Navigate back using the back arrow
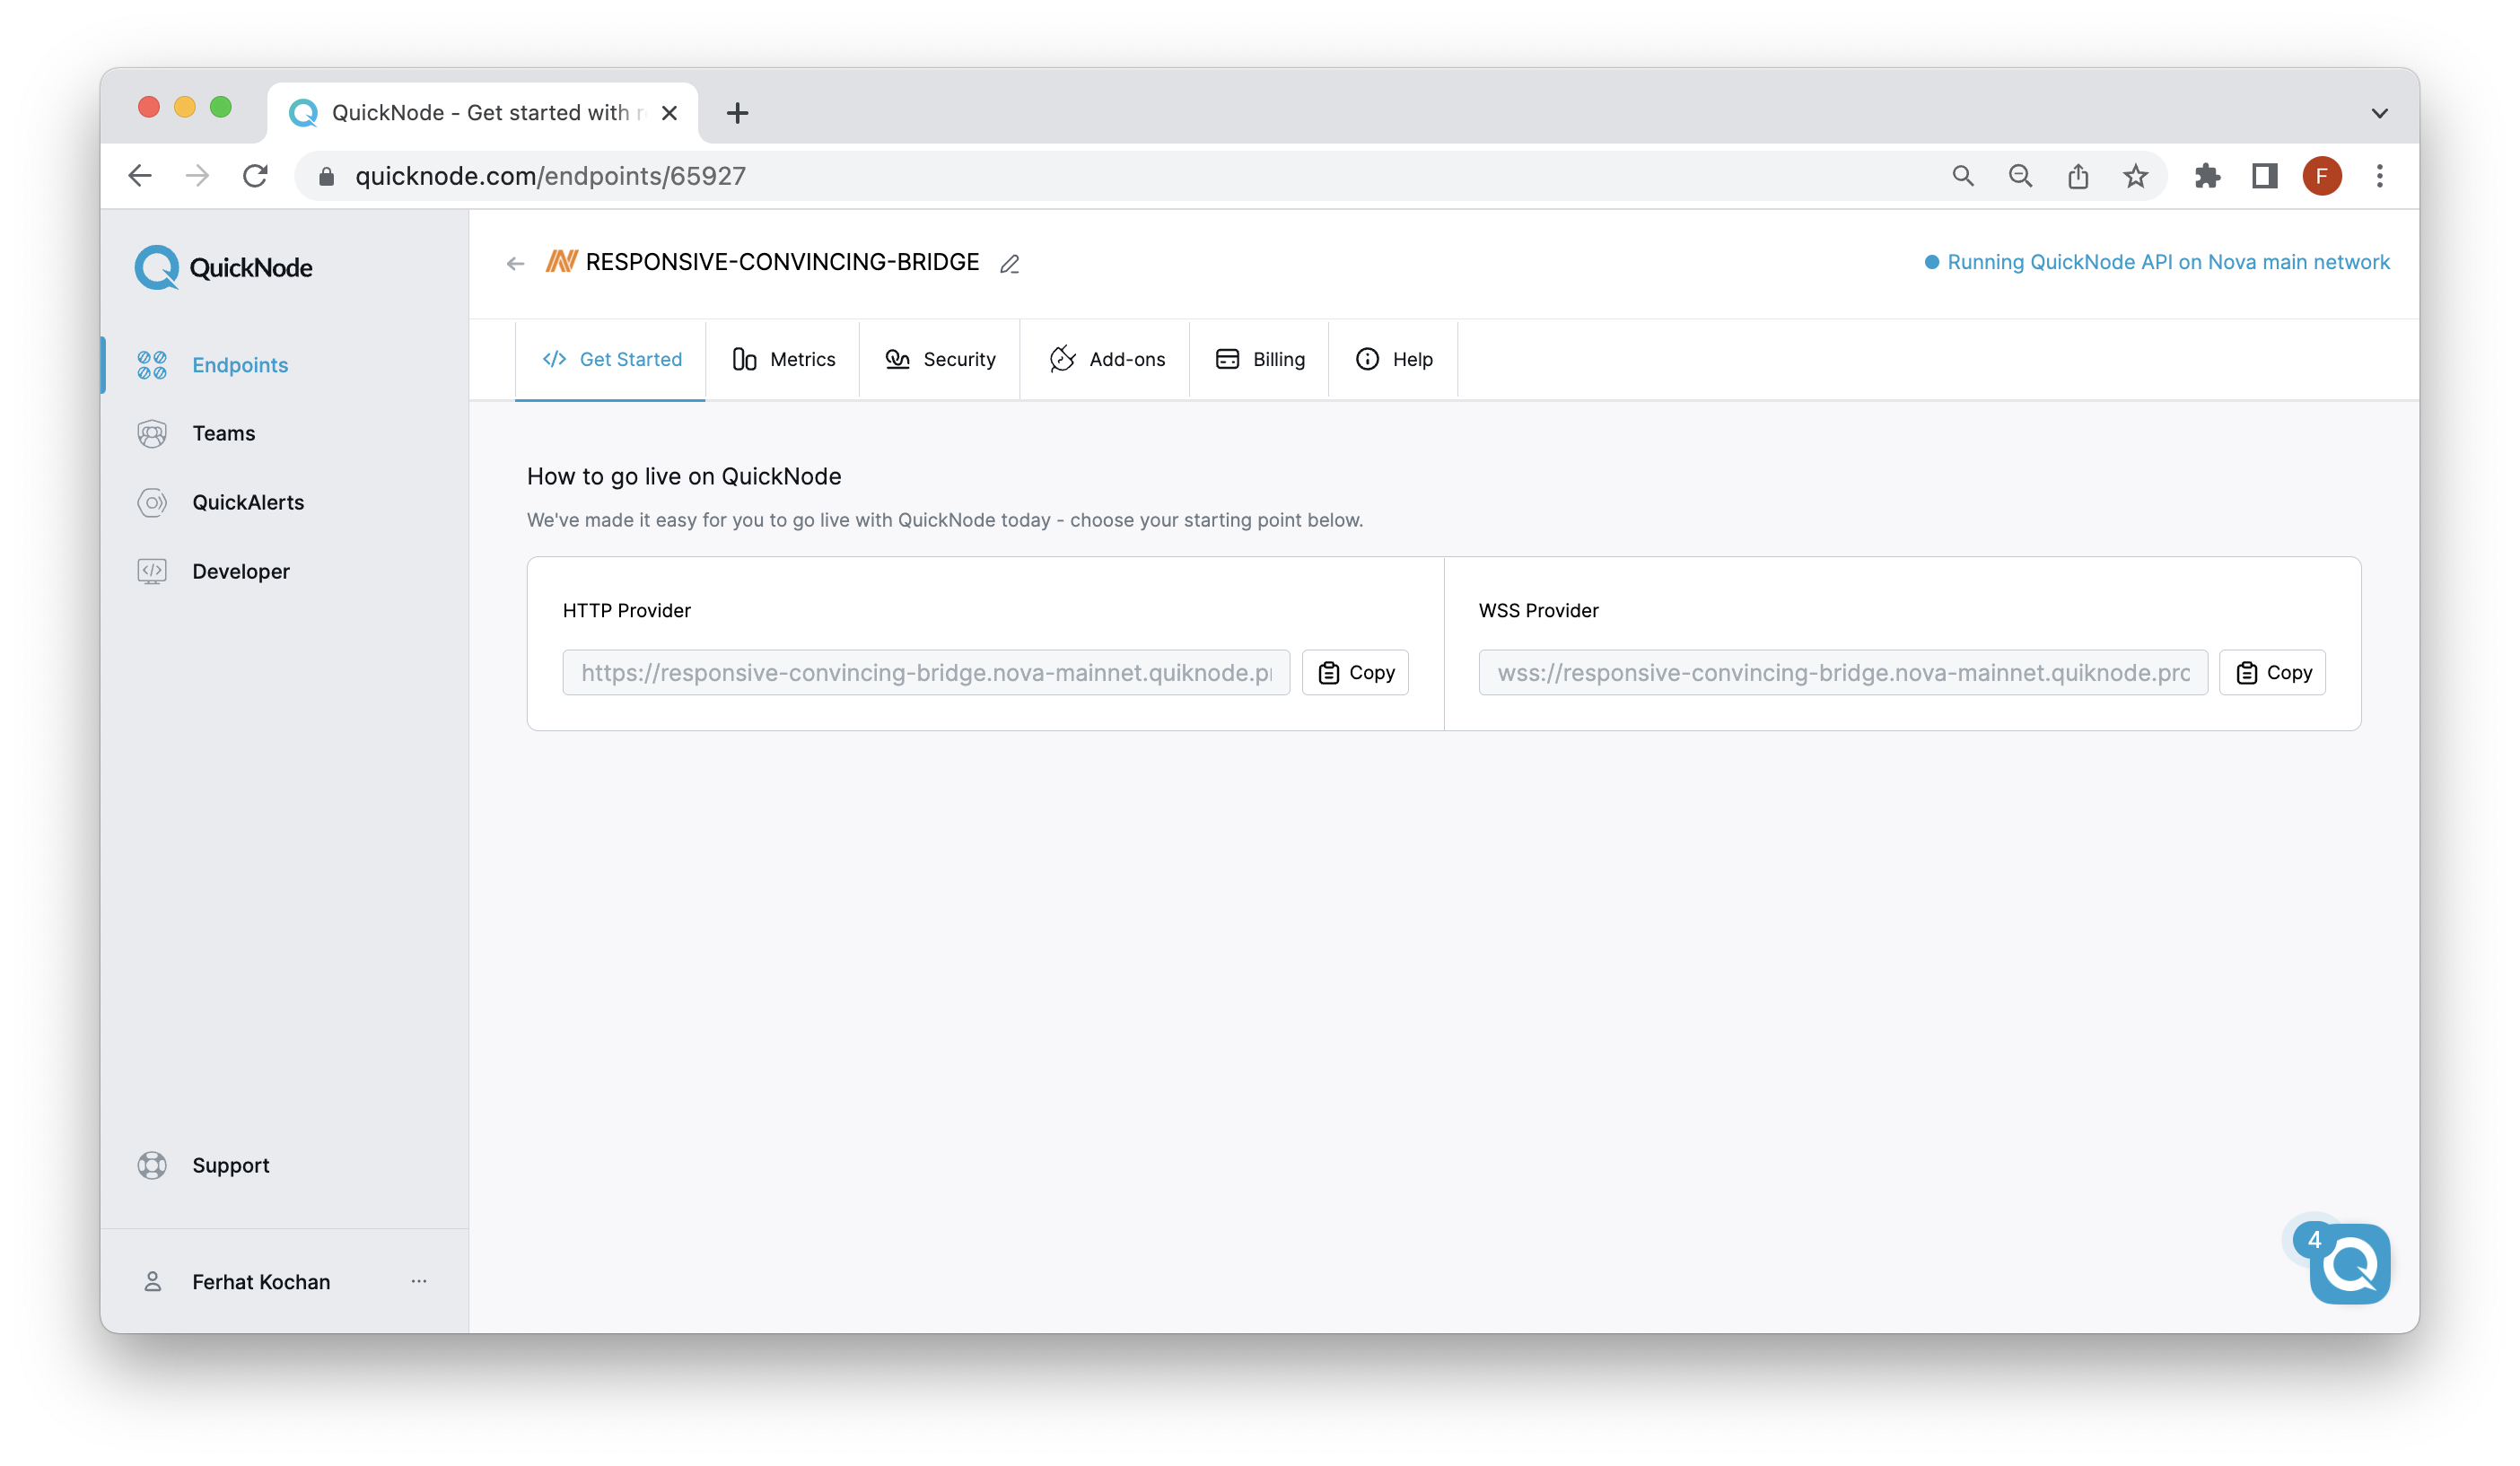Viewport: 2520px width, 1466px height. [x=140, y=175]
